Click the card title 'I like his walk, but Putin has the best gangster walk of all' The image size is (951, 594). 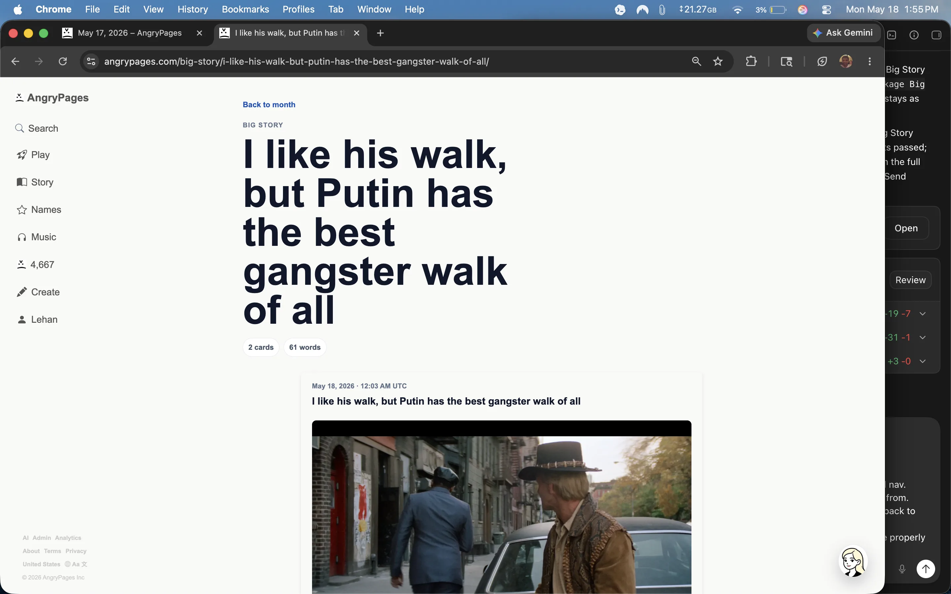tap(446, 401)
